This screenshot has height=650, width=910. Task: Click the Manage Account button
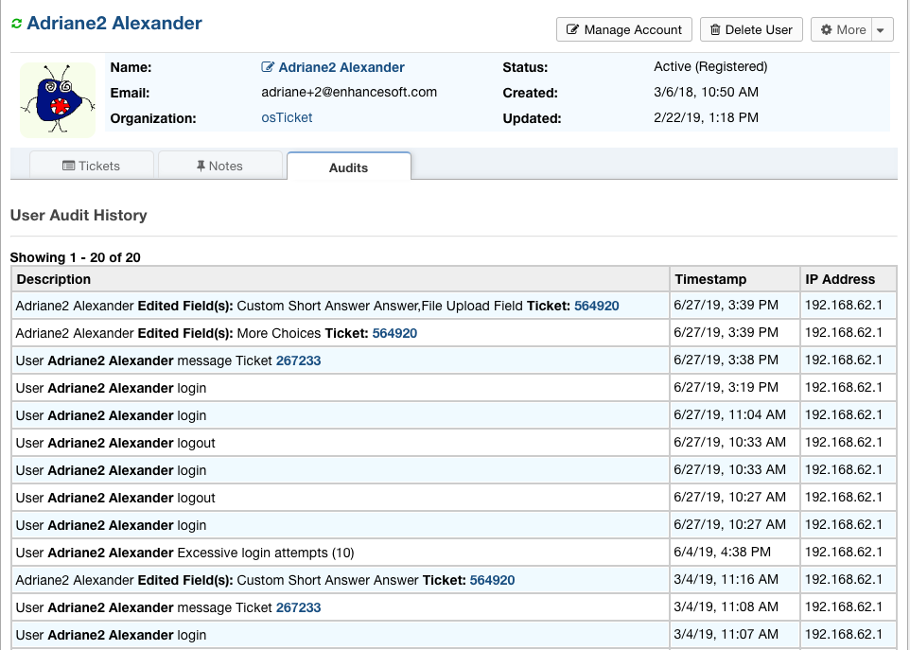[x=623, y=29]
